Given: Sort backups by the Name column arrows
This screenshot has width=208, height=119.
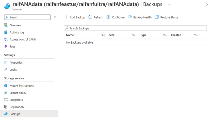Looking at the screenshot, I should point(103,35).
